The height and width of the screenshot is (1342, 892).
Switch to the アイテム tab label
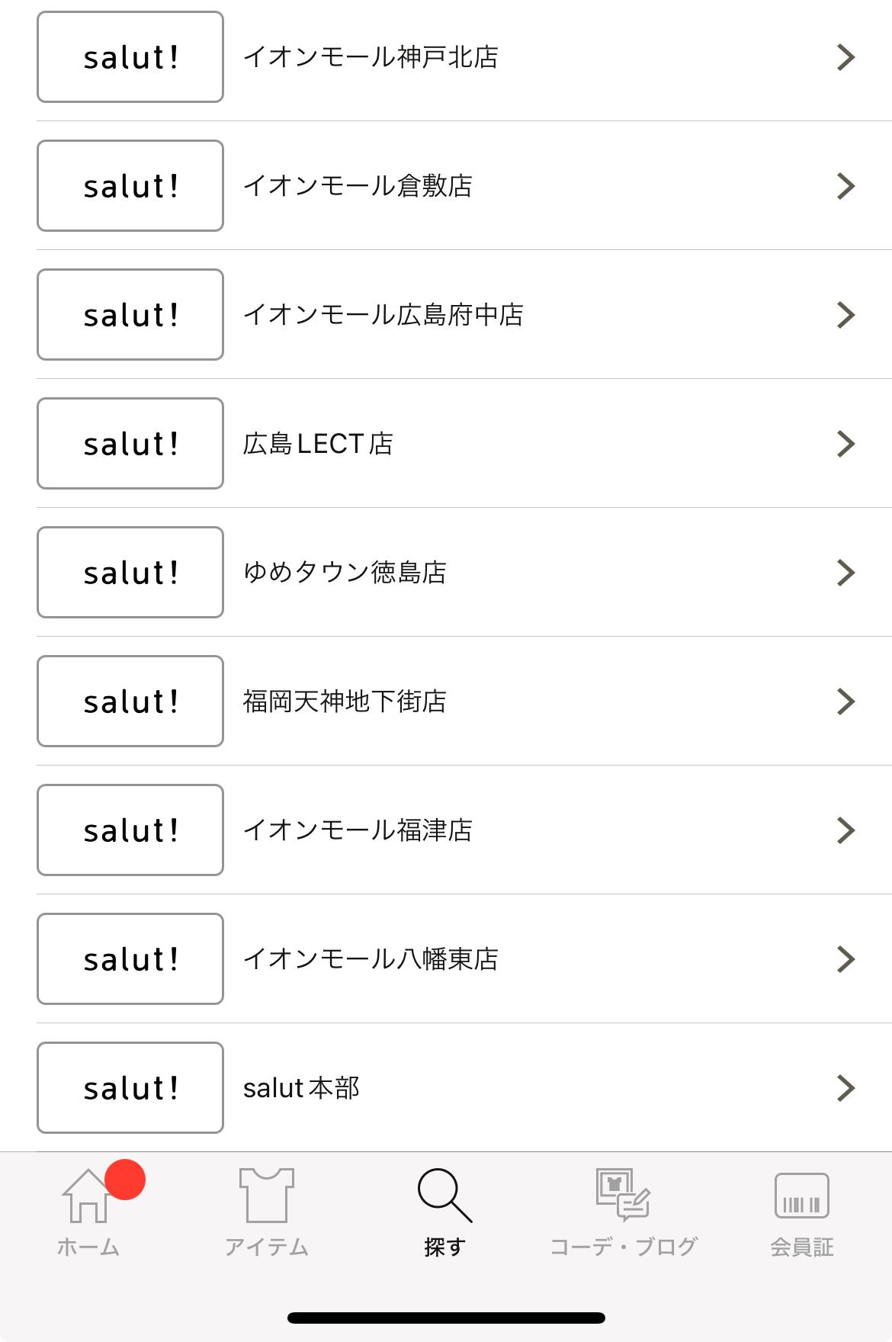coord(266,1247)
